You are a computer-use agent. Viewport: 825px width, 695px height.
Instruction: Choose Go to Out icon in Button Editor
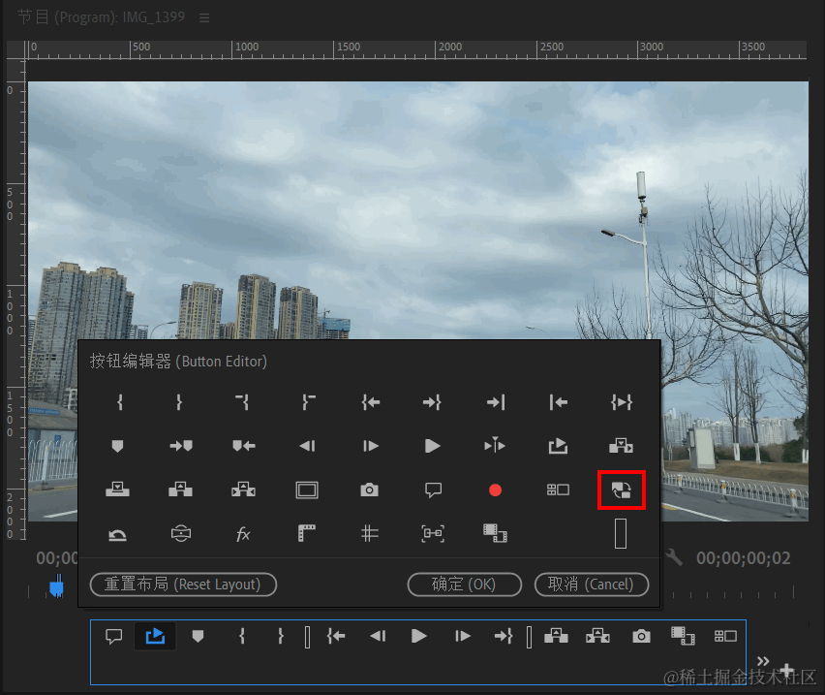pos(432,402)
